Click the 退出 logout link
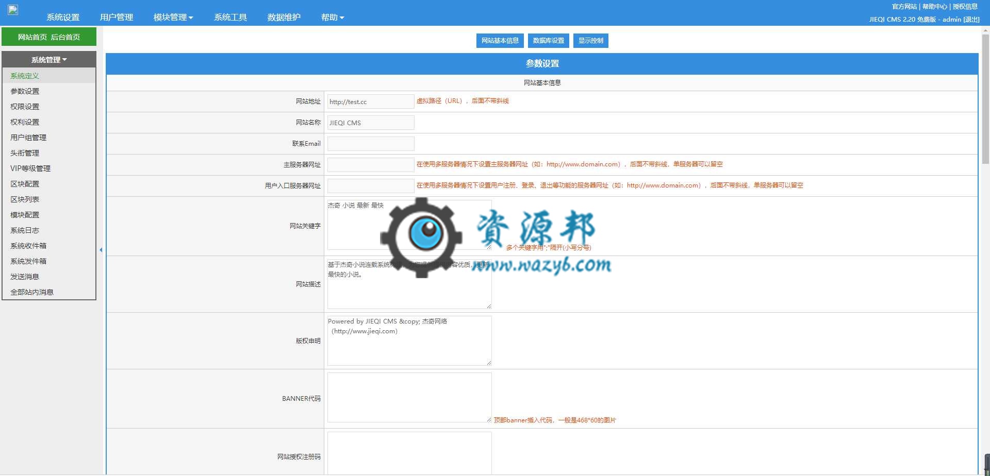The image size is (990, 476). pos(971,20)
